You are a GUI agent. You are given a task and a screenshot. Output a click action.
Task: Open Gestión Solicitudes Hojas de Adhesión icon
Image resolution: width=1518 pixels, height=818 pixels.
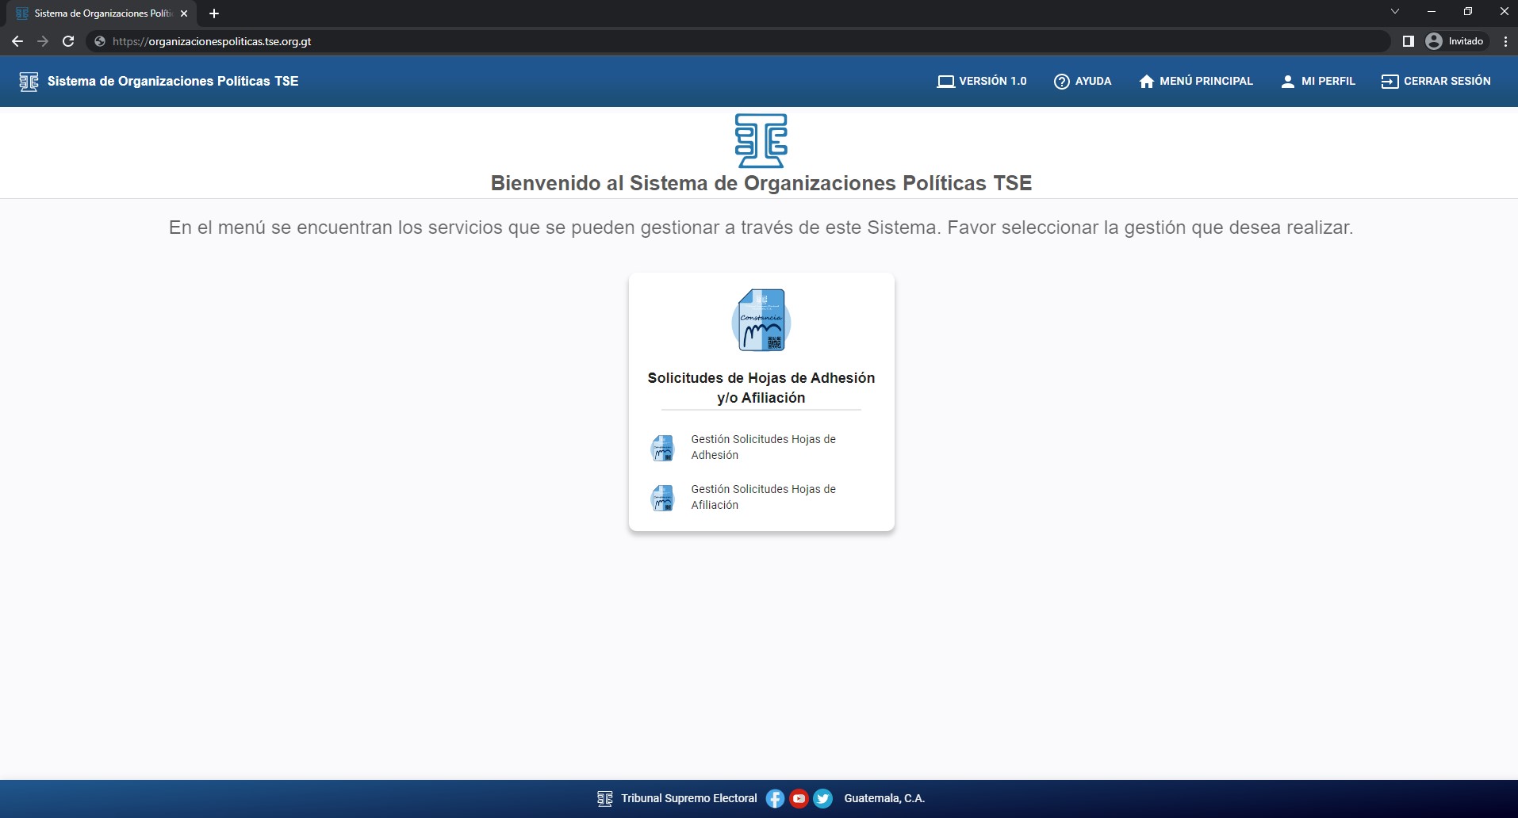pos(663,448)
